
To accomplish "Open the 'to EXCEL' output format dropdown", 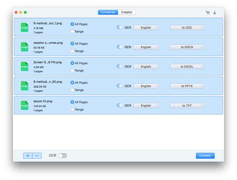I will 187,66.
